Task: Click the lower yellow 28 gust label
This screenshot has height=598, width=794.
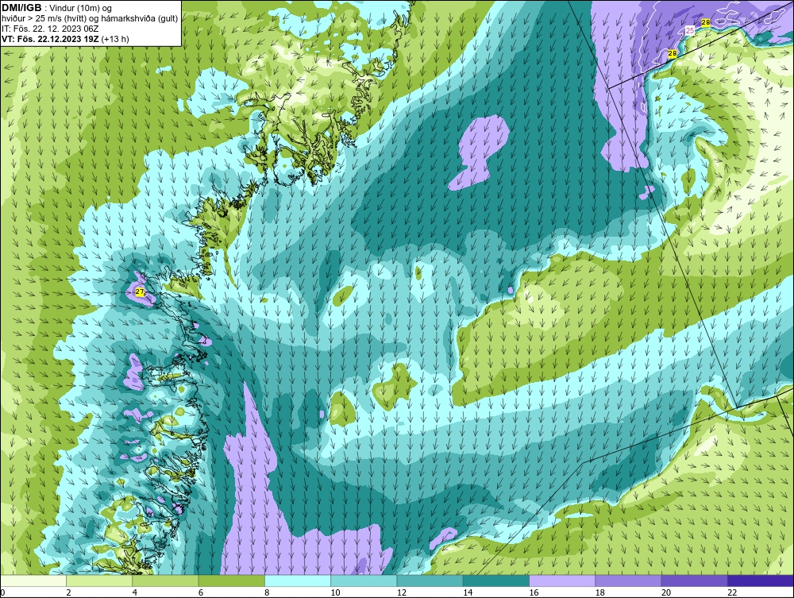Action: 673,53
